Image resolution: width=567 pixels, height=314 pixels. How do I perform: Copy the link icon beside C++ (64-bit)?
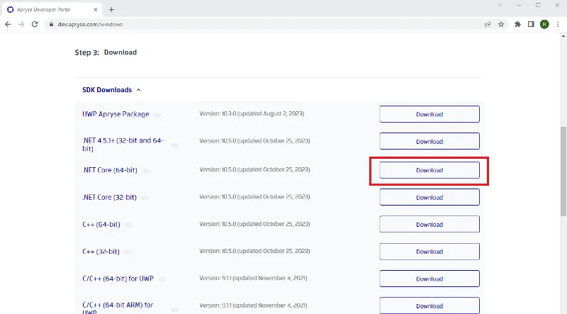pyautogui.click(x=128, y=225)
